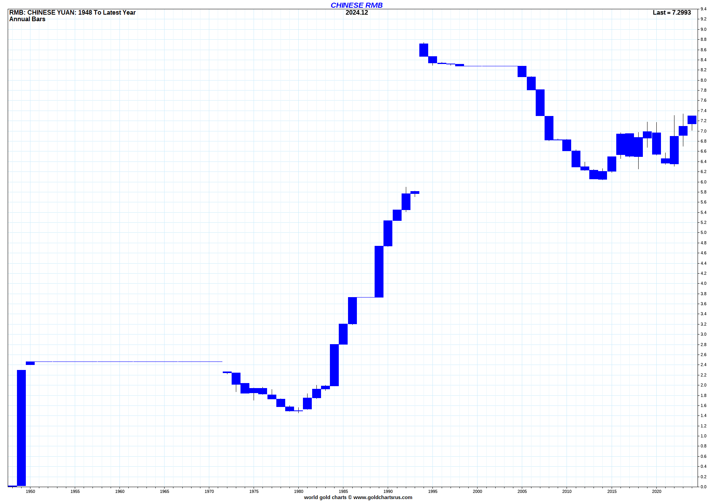Click the 2.0 y-axis value

point(704,385)
